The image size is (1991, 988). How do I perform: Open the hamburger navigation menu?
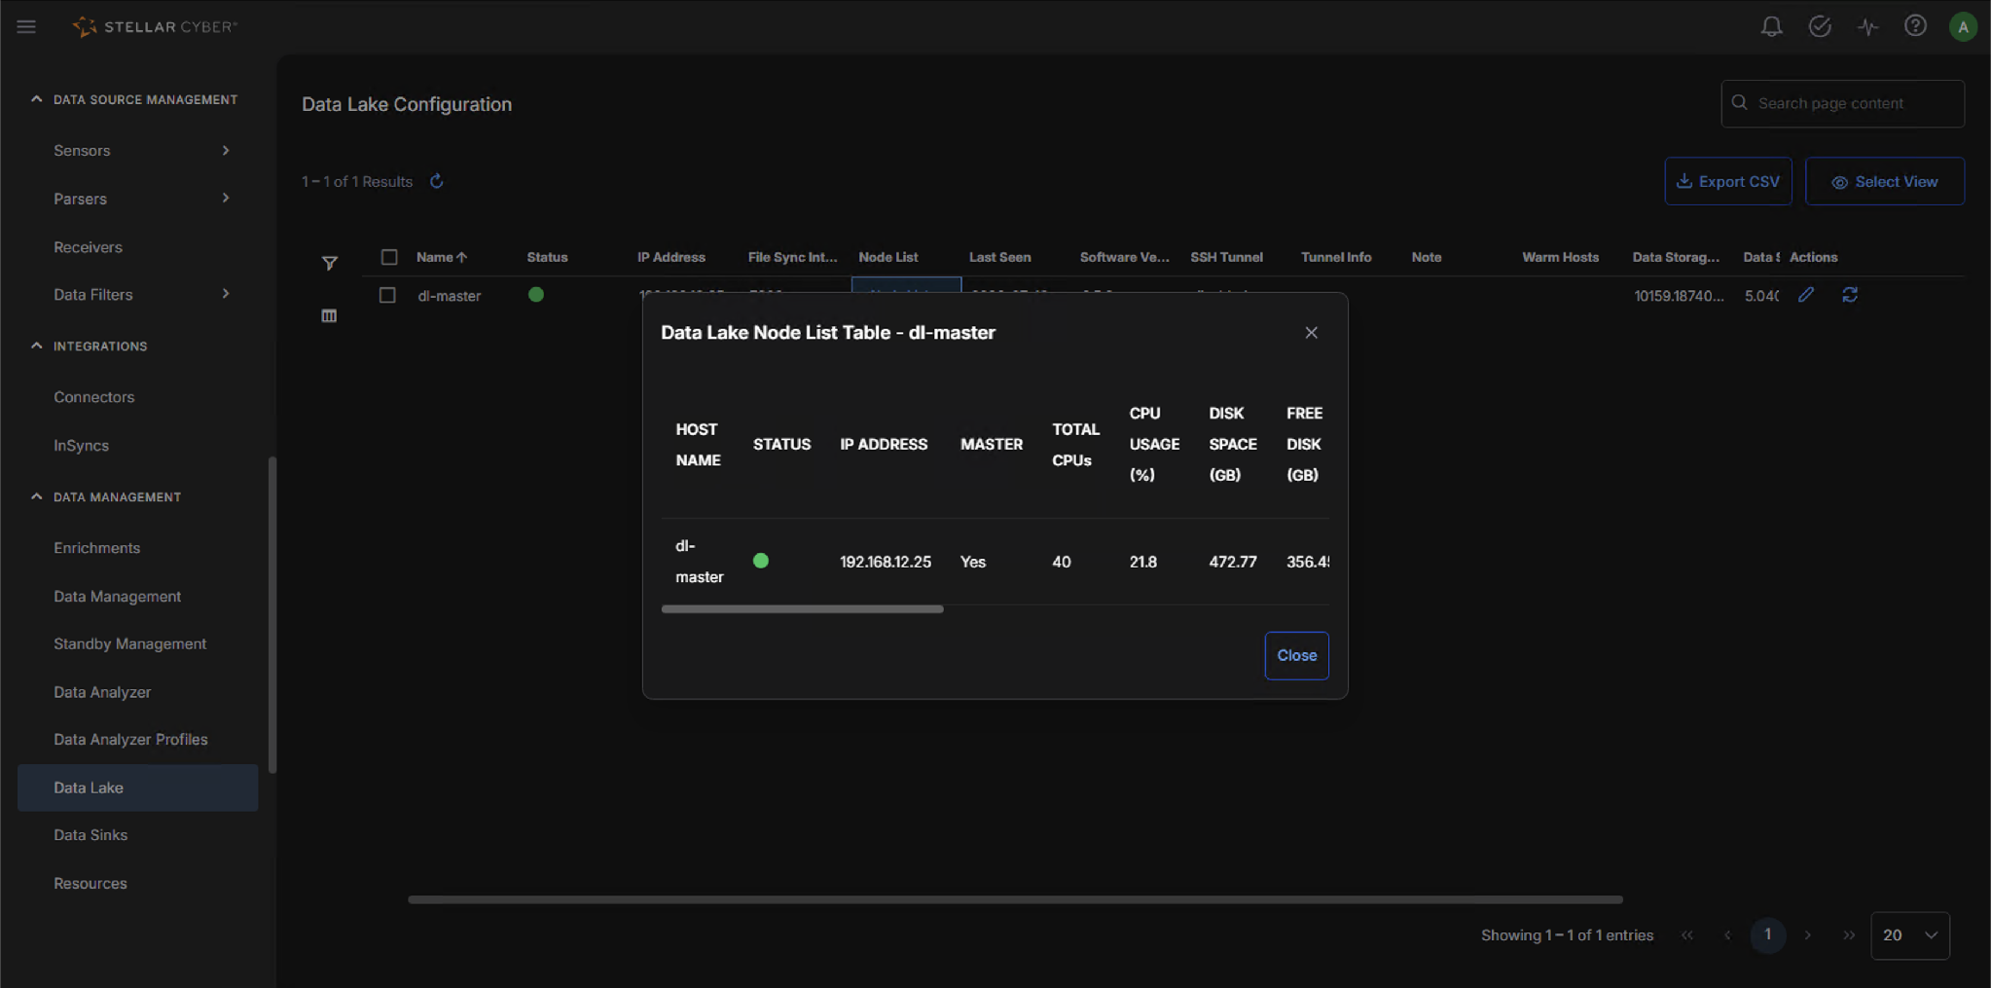point(26,26)
